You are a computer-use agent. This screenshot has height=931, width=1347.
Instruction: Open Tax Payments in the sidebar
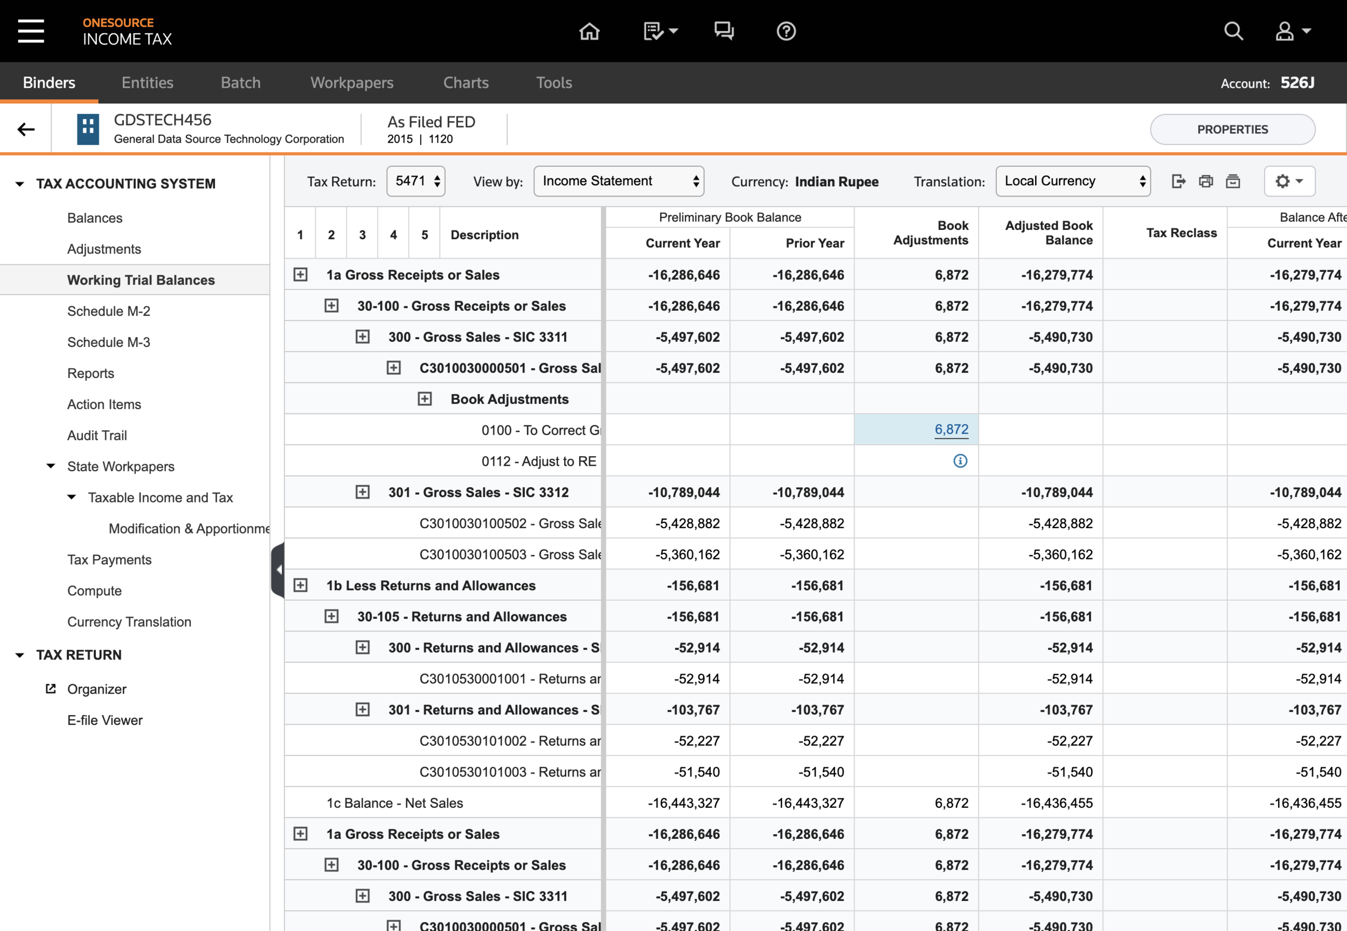[109, 559]
